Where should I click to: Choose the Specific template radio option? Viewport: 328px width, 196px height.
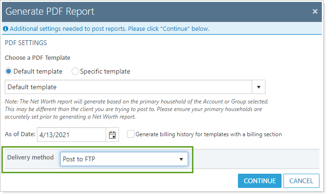[x=75, y=72]
